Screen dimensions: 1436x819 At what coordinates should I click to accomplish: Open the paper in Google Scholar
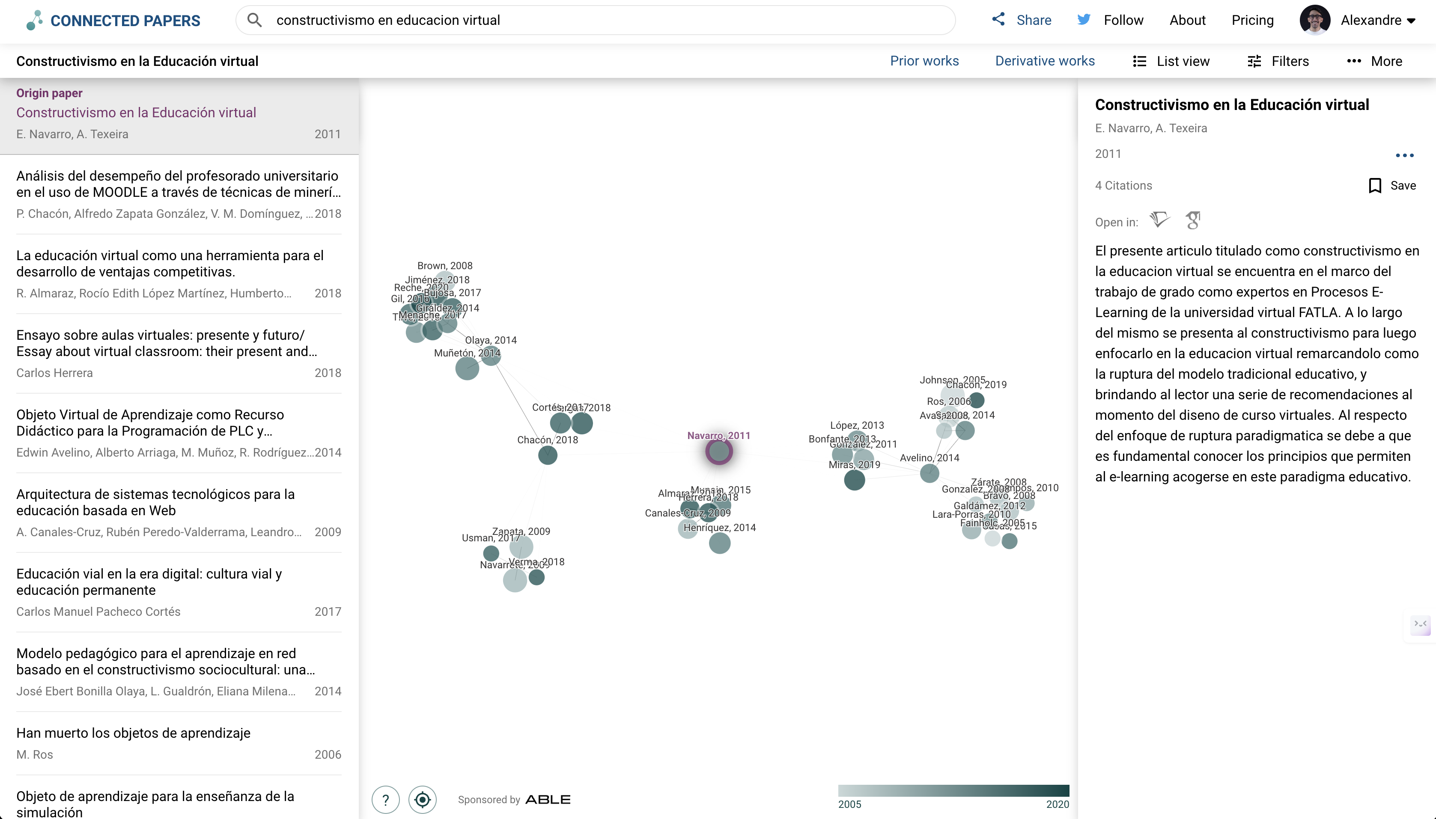point(1194,220)
